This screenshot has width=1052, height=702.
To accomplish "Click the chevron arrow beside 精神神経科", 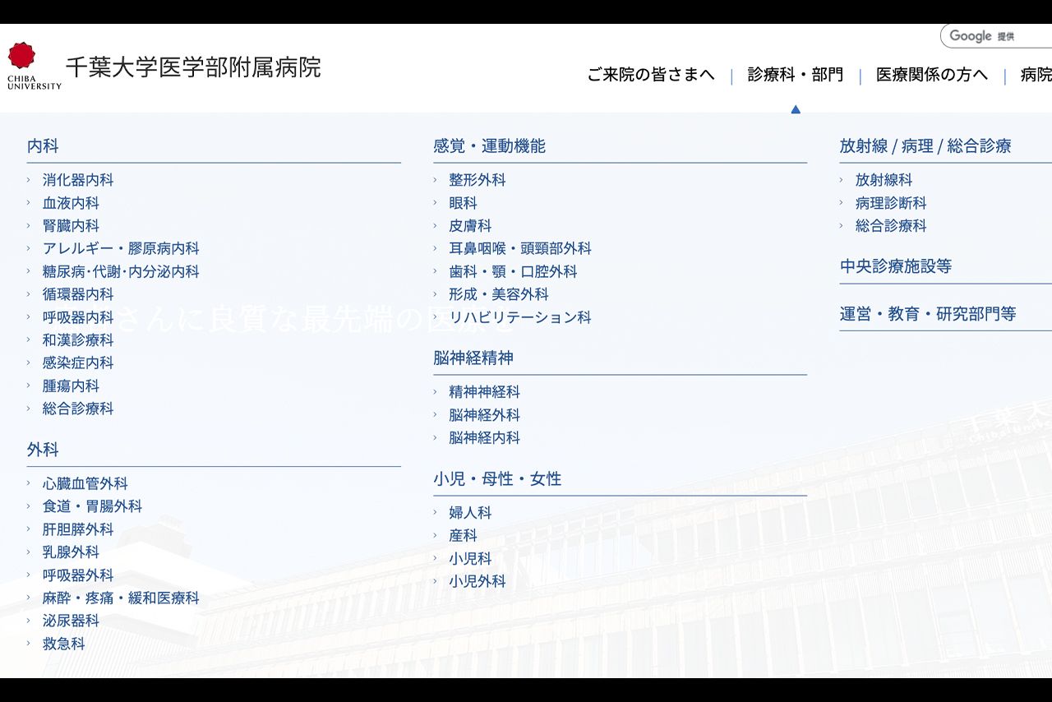I will point(435,392).
